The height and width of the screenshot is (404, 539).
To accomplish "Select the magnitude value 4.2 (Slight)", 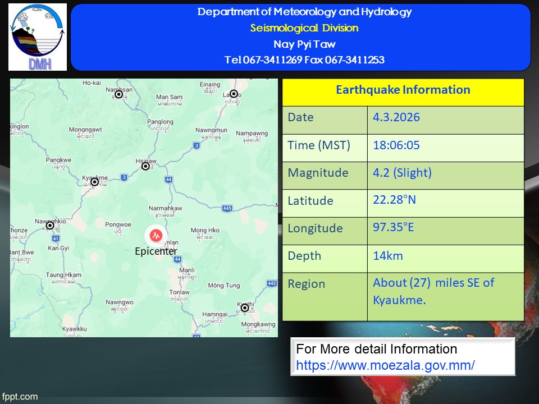I will [402, 173].
